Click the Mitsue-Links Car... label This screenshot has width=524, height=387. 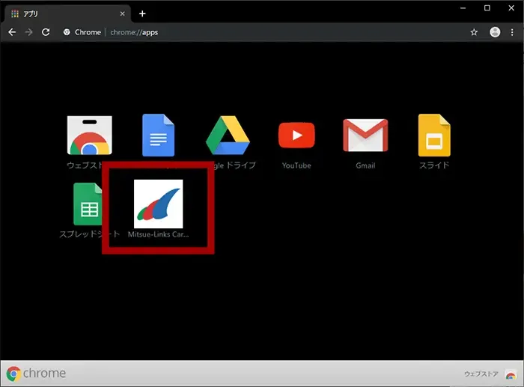159,234
